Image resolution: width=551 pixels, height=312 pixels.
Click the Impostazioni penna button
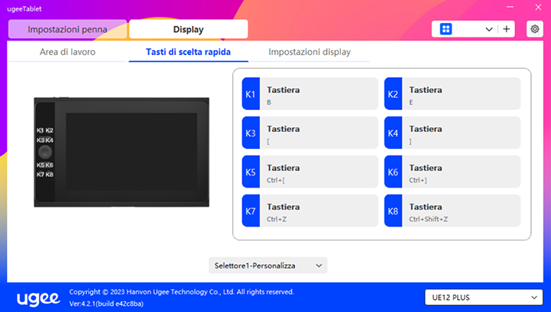[x=67, y=29]
